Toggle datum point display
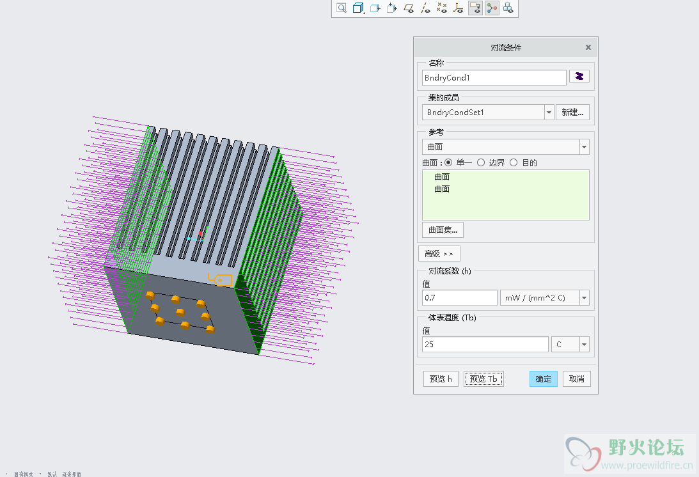This screenshot has height=477, width=699. 442,8
